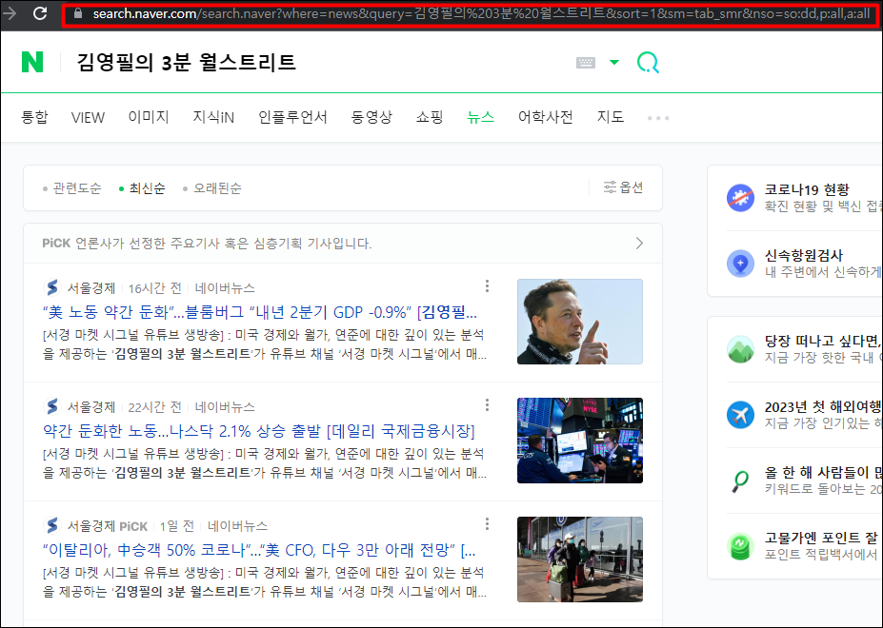This screenshot has width=883, height=628.
Task: Click the green magnifier icon by 올 한 해
Action: tap(740, 481)
